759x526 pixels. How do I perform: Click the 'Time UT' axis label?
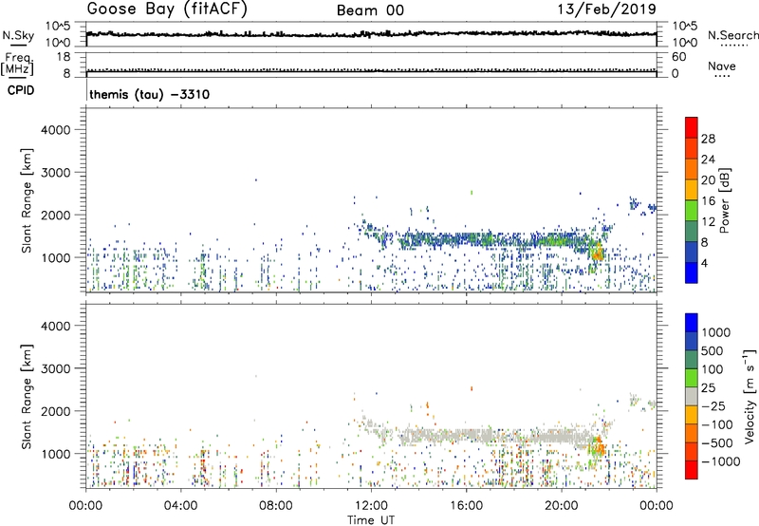(x=371, y=519)
